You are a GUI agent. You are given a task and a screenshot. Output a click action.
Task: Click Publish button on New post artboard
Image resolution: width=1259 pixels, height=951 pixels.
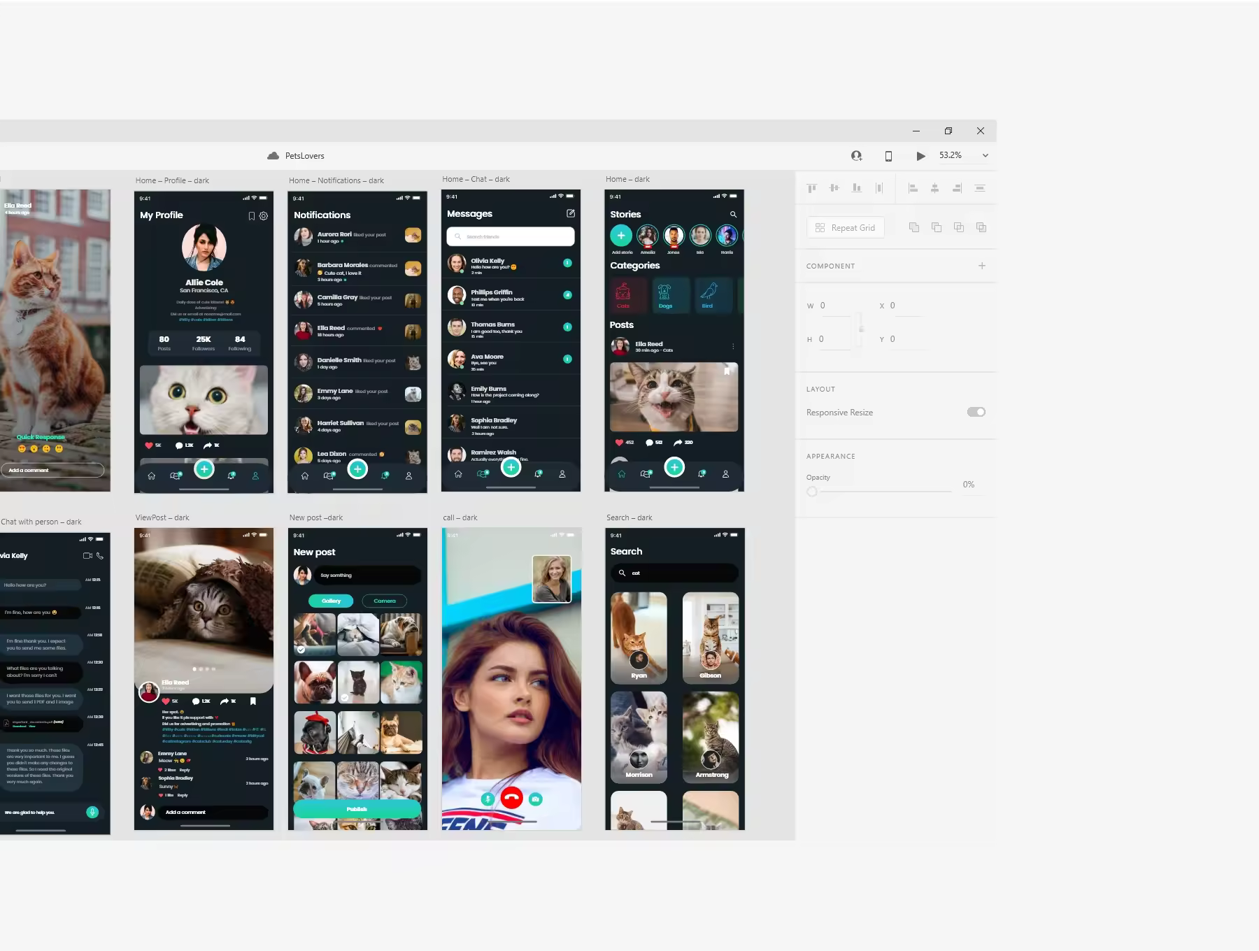click(357, 809)
